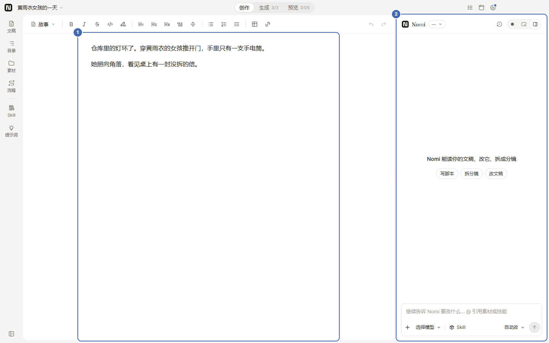Switch to the 预览 tab
Image resolution: width=549 pixels, height=343 pixels.
pos(299,8)
